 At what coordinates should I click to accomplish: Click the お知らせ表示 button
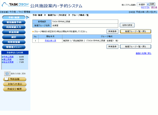(x=15, y=84)
